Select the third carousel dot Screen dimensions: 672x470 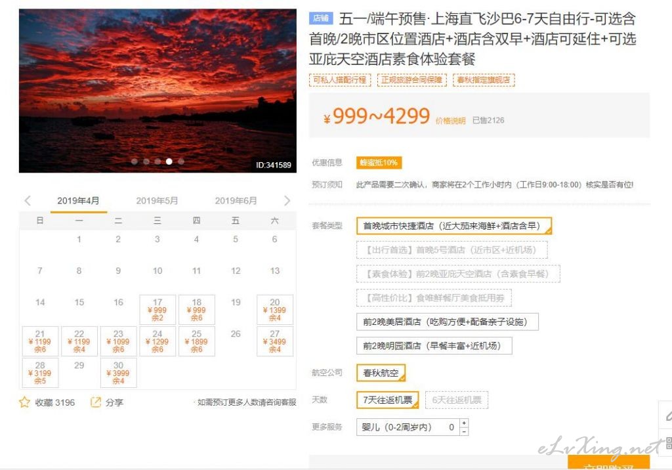pos(157,161)
